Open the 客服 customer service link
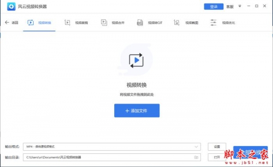Viewport: 273px width, 167px height. [x=230, y=7]
